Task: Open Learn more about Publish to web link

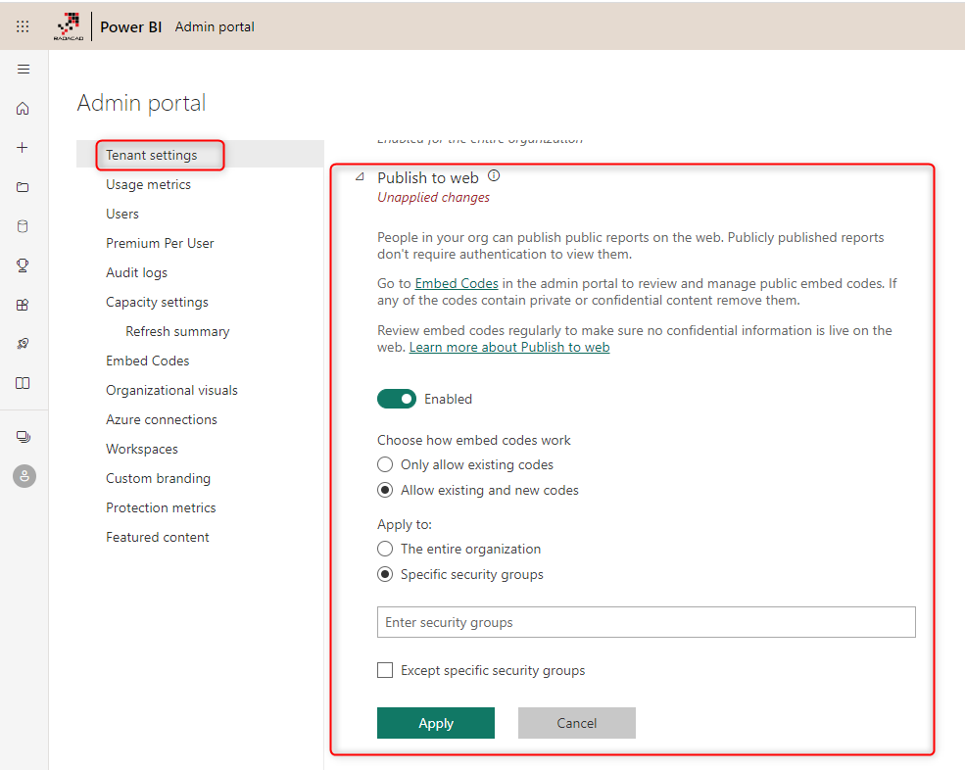Action: pyautogui.click(x=509, y=348)
